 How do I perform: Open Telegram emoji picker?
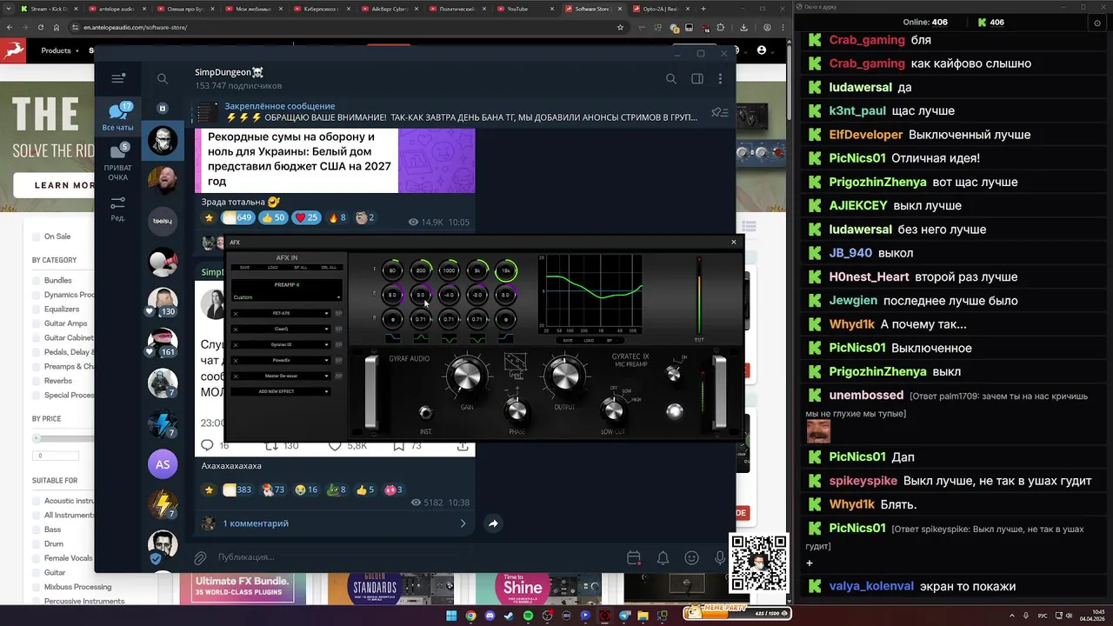click(x=691, y=557)
